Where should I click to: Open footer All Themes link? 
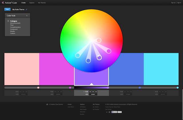tap(83, 107)
